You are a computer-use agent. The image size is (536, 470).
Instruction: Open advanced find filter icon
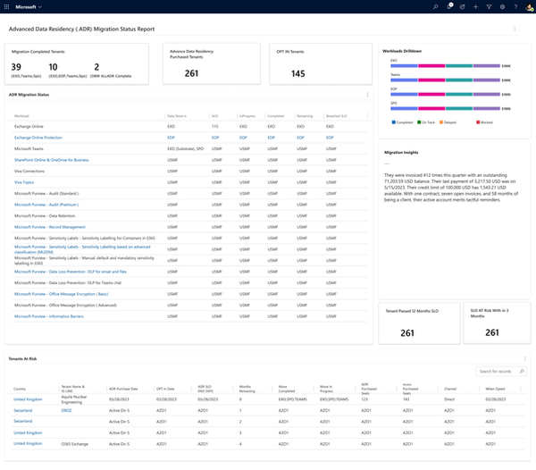[489, 7]
